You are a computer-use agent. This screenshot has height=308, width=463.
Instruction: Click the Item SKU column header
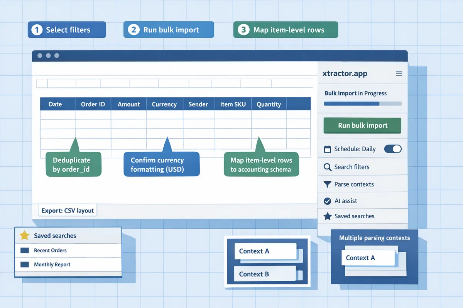point(233,104)
